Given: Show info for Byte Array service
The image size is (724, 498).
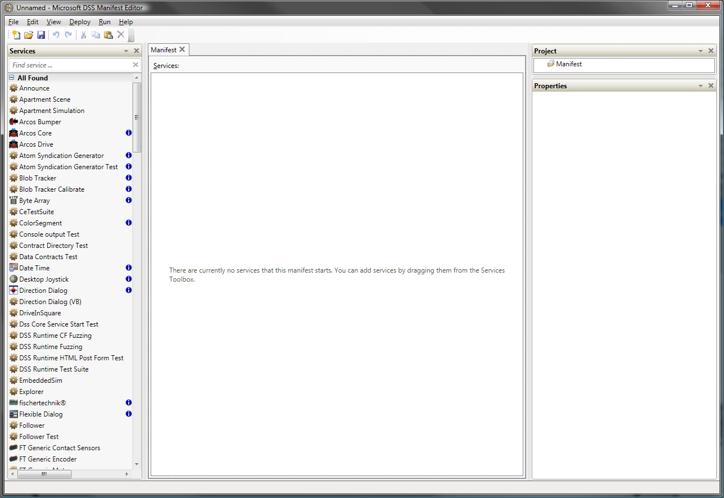Looking at the screenshot, I should [129, 201].
